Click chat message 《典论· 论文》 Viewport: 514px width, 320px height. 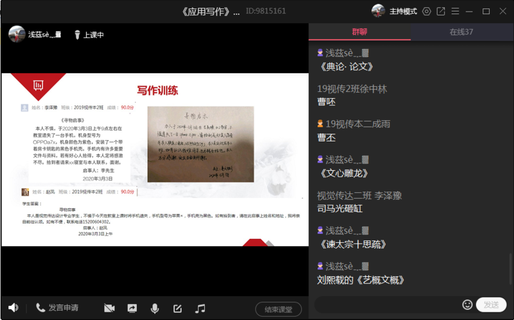point(346,67)
